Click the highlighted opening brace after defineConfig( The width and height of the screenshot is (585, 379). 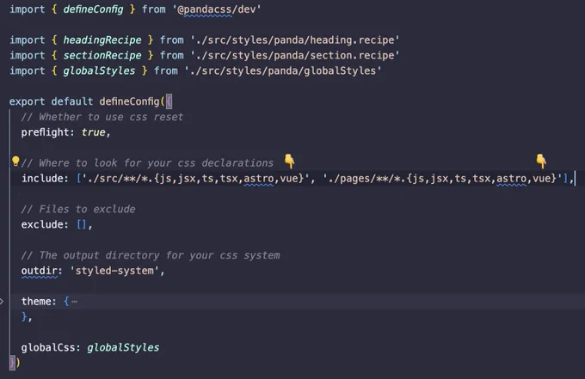169,101
